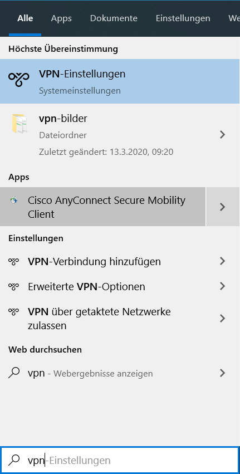Switch to the Apps tab
This screenshot has width=240, height=474.
61,18
